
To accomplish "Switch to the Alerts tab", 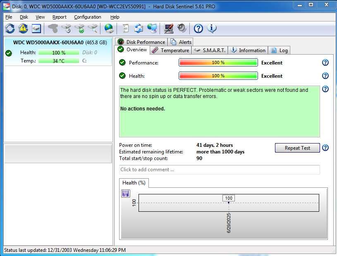I will [x=181, y=42].
